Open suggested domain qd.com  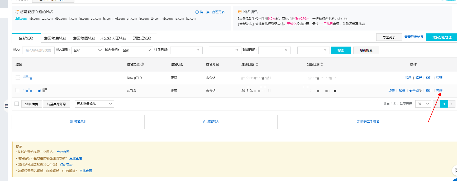pos(96,19)
